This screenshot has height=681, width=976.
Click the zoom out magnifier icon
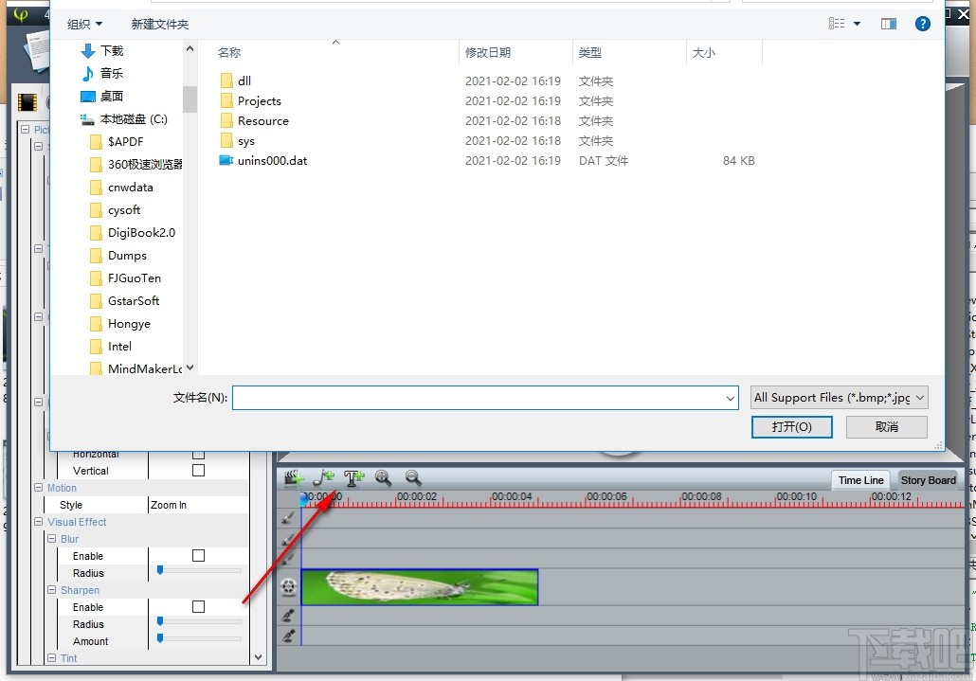click(412, 478)
